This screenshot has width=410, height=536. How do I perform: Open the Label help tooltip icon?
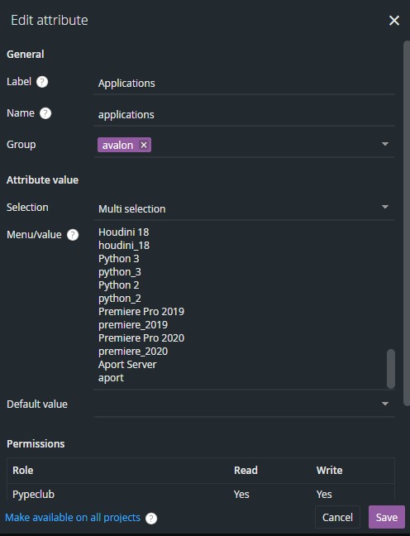[42, 82]
